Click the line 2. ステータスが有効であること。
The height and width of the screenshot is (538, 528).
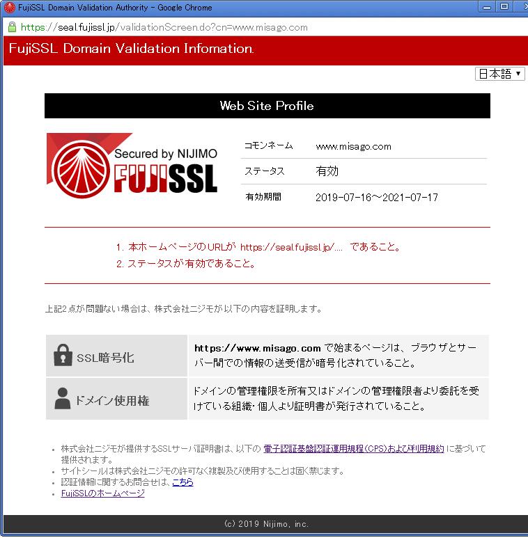point(186,264)
